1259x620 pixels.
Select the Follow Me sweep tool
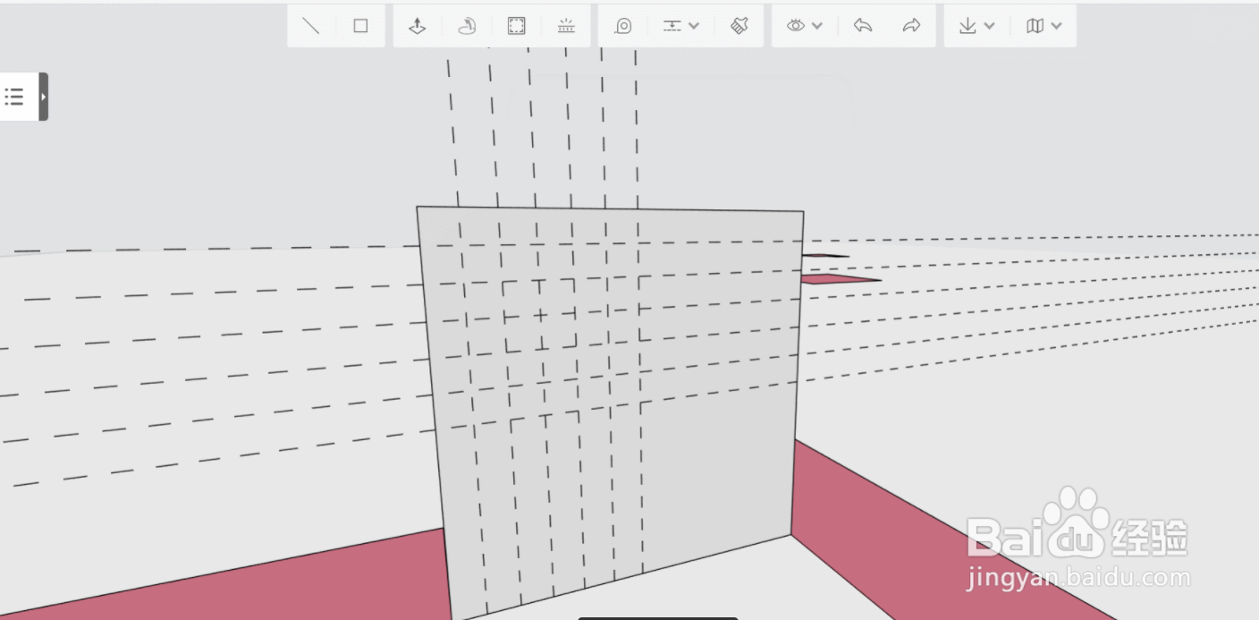pos(467,26)
